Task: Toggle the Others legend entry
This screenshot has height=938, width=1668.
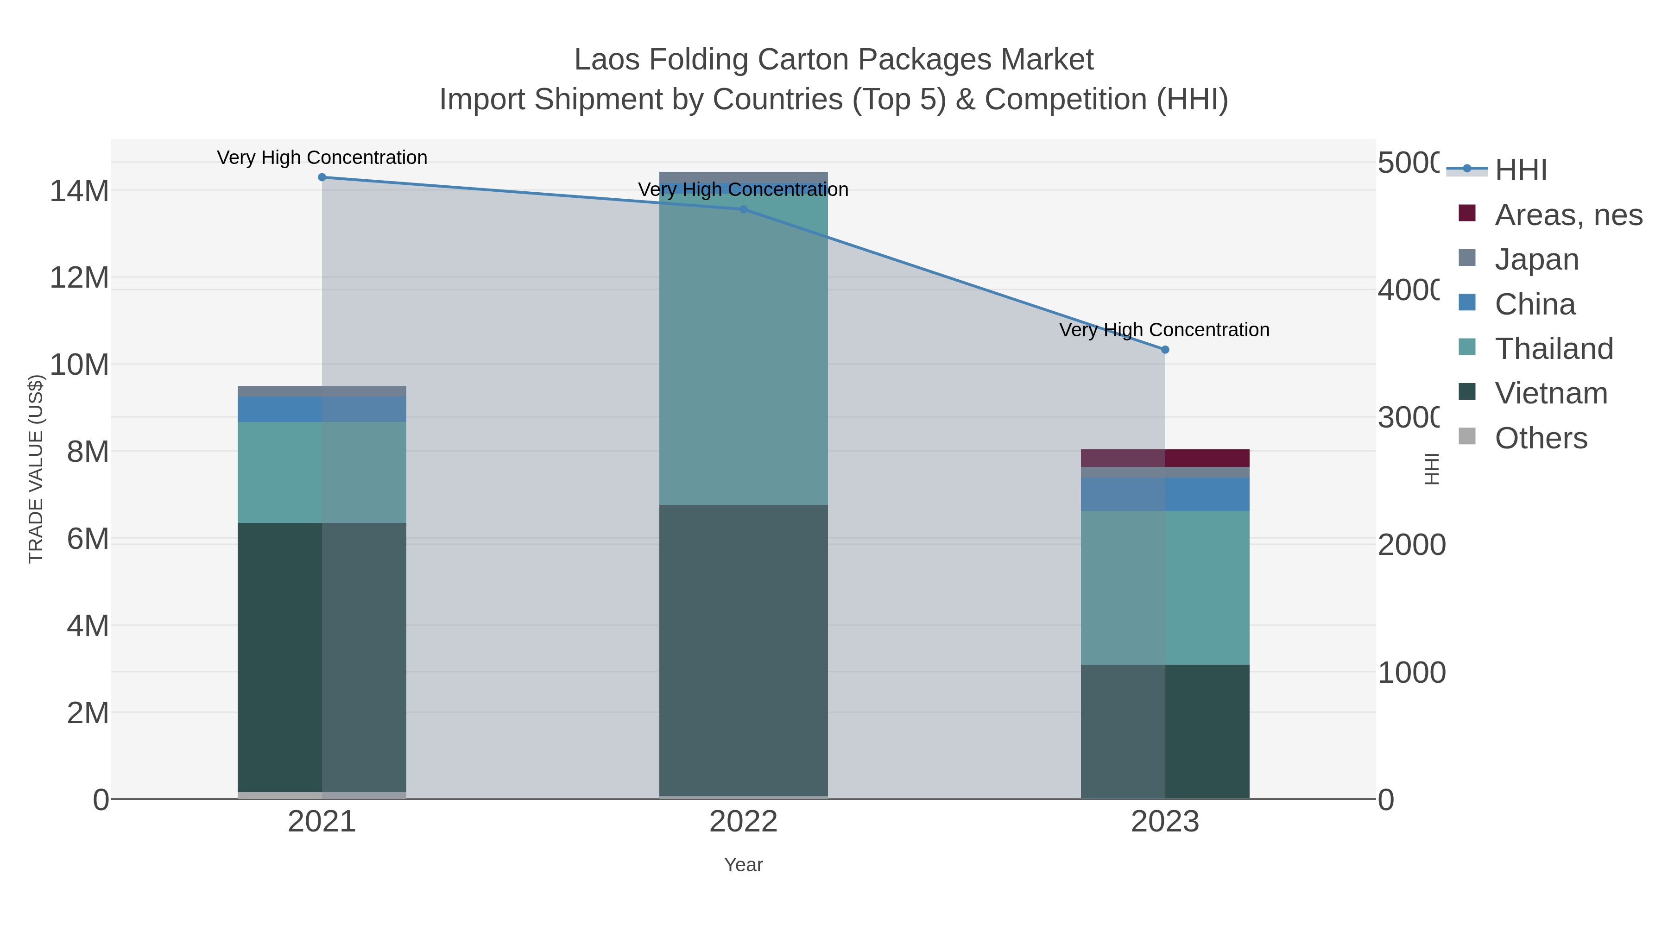Action: click(x=1523, y=438)
